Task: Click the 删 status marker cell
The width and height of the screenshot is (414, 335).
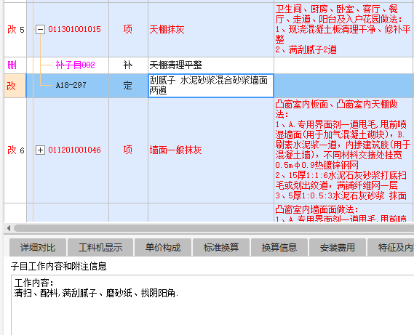Action: (x=15, y=65)
